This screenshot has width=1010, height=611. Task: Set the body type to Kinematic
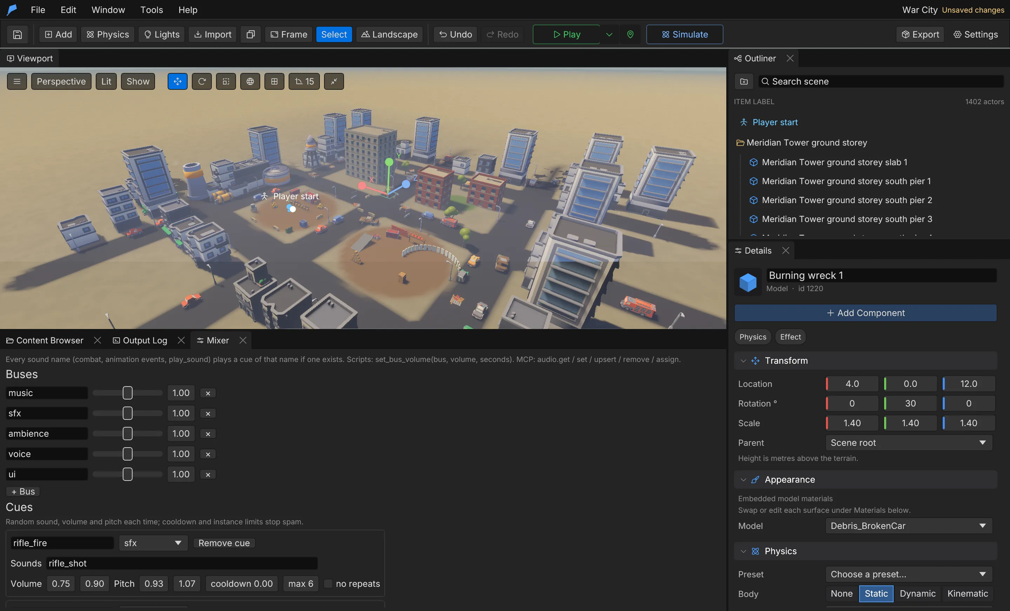point(967,593)
